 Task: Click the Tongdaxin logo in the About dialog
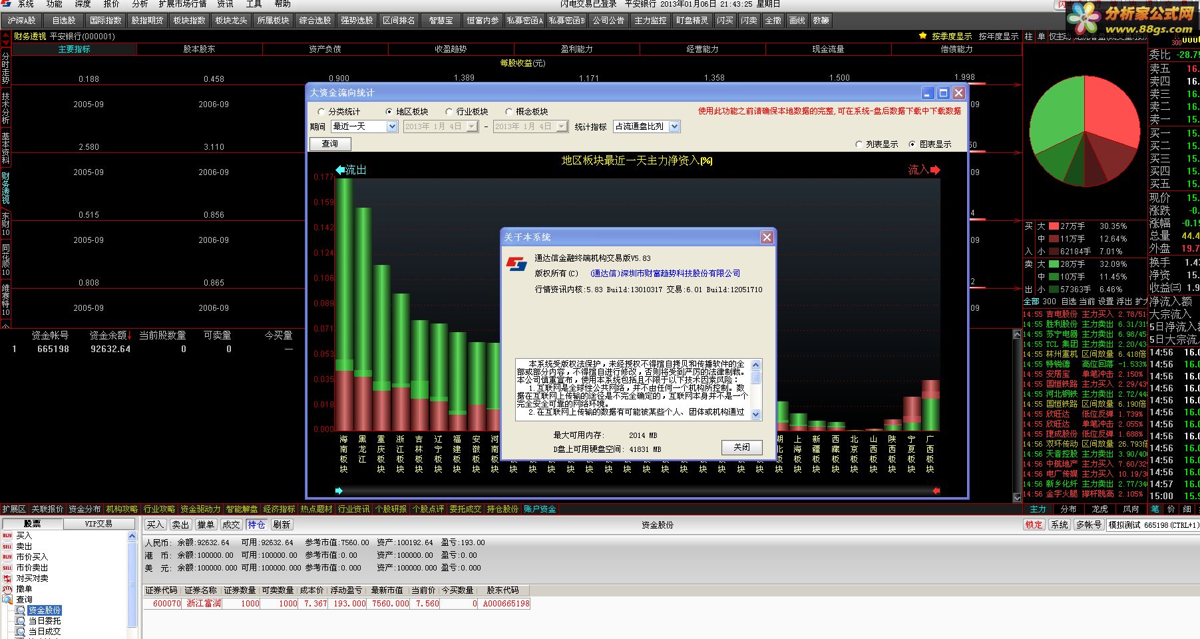[516, 264]
